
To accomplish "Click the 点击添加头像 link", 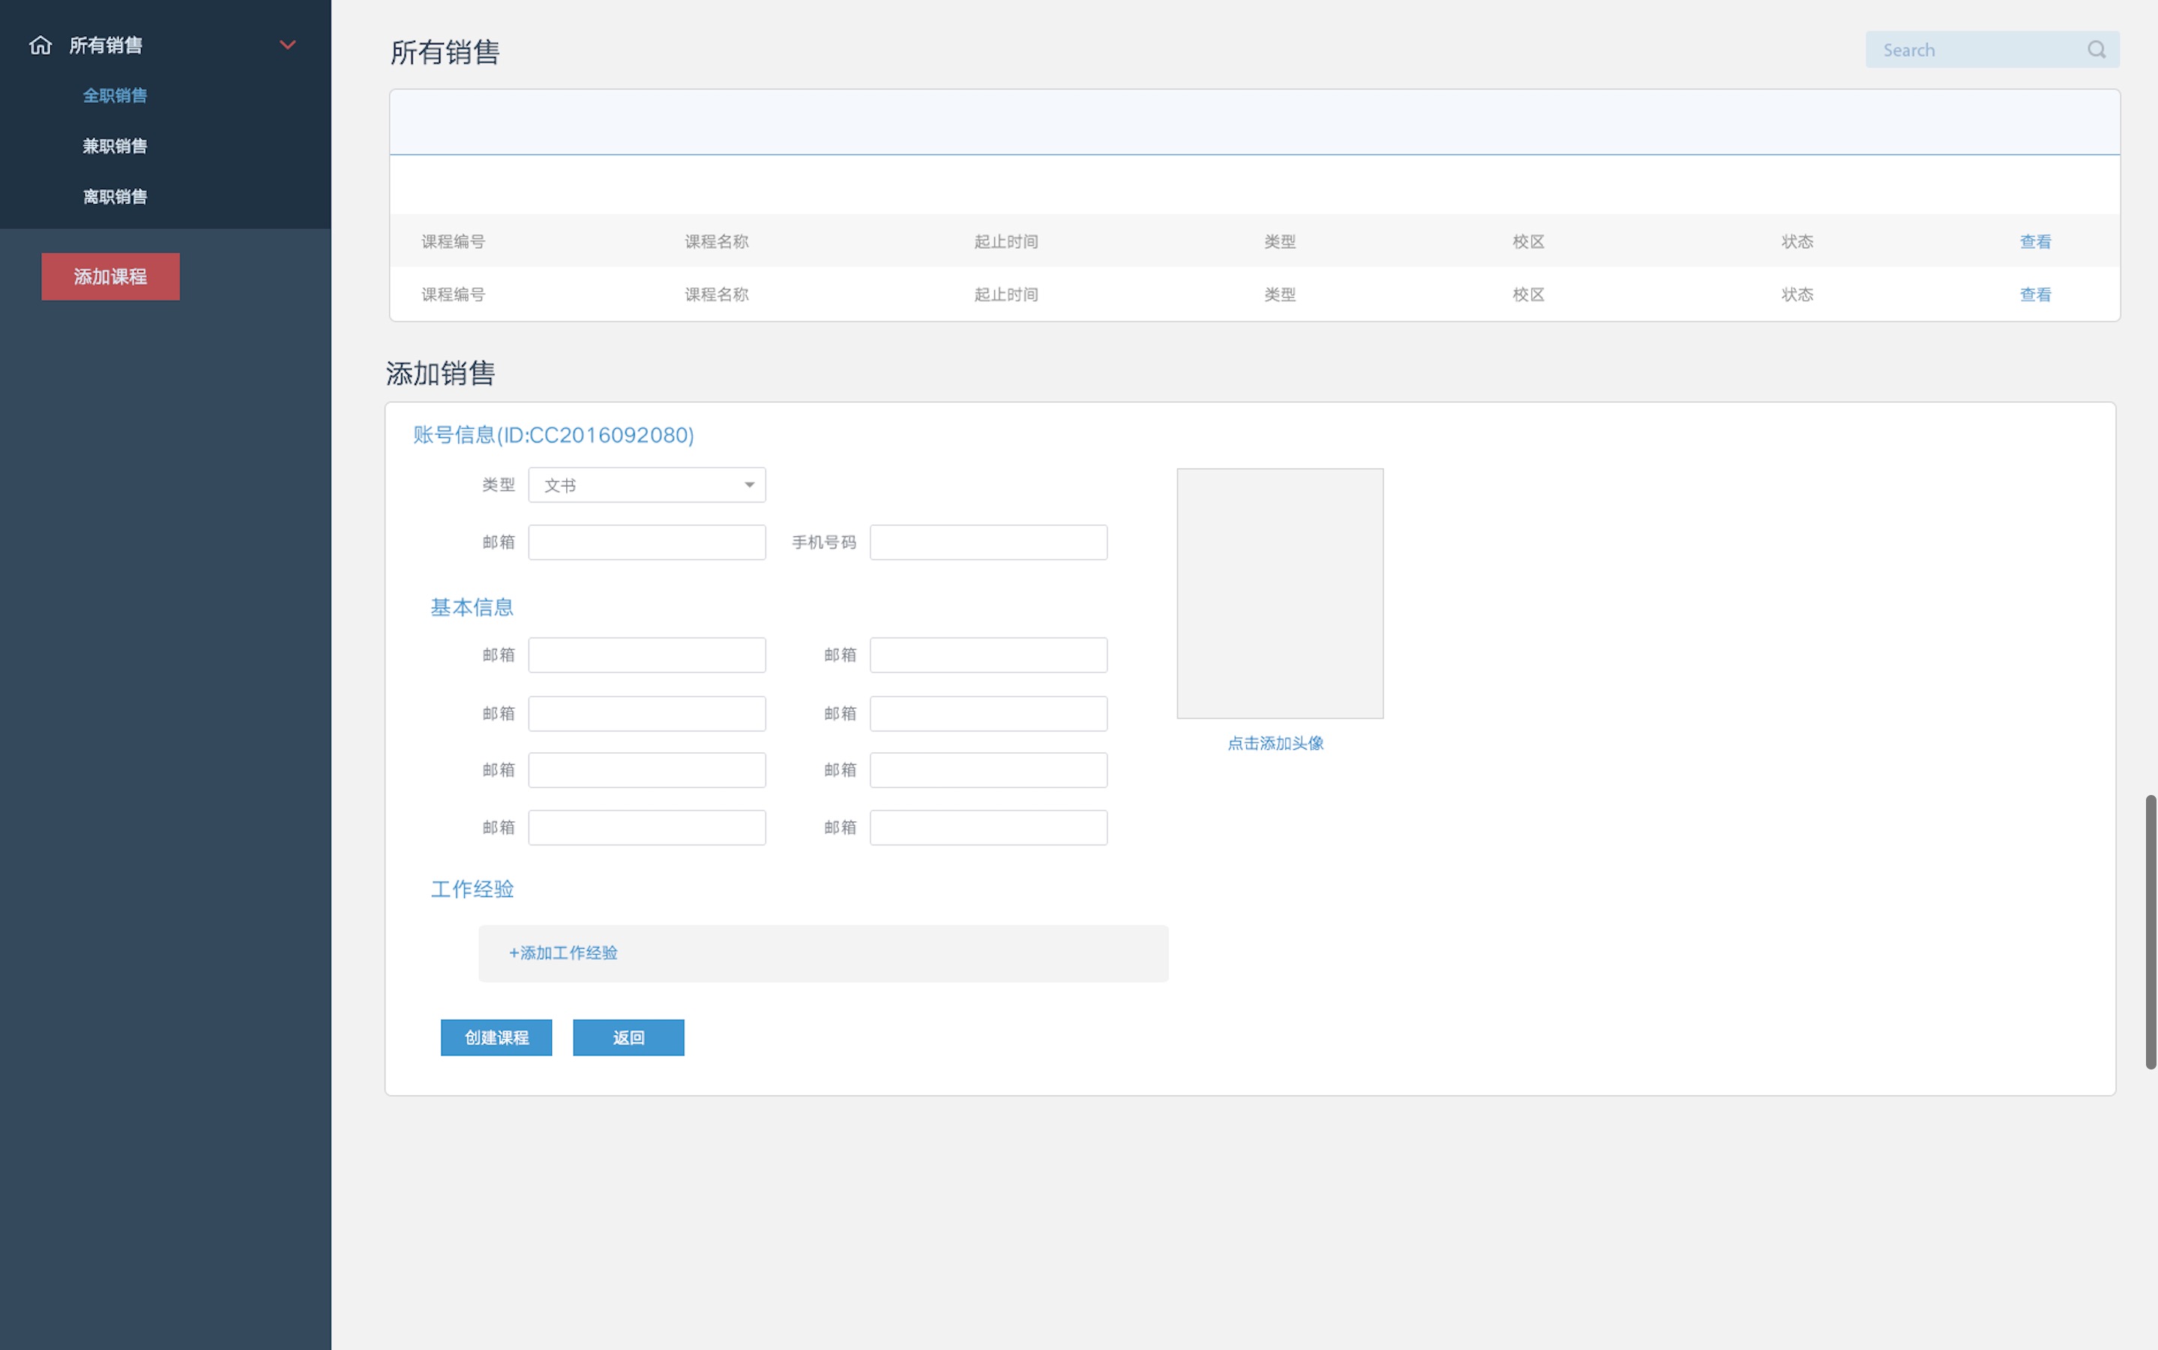I will click(x=1275, y=742).
